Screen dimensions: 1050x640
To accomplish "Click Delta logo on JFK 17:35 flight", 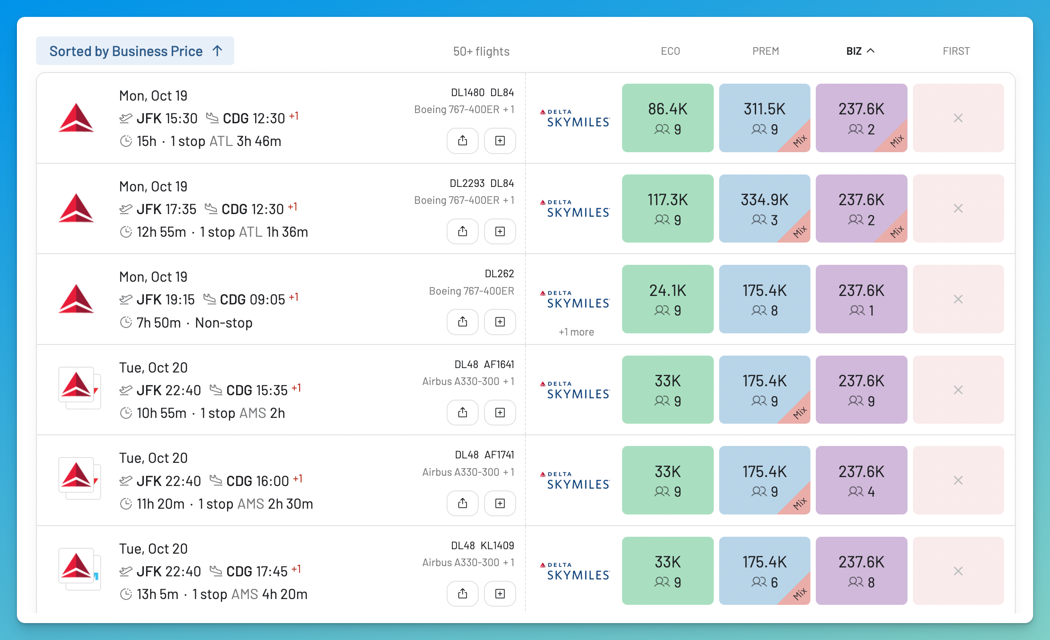I will point(76,208).
